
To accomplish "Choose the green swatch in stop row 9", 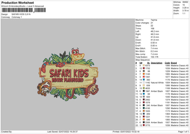I will tap(144, 88).
